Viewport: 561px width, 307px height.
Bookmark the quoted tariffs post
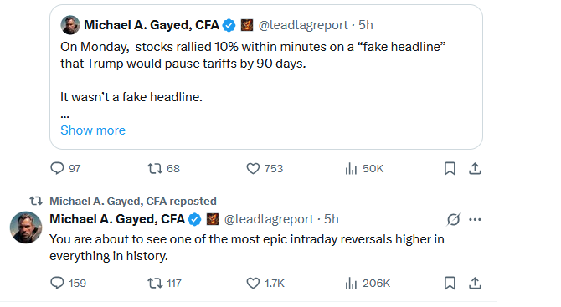pyautogui.click(x=450, y=168)
